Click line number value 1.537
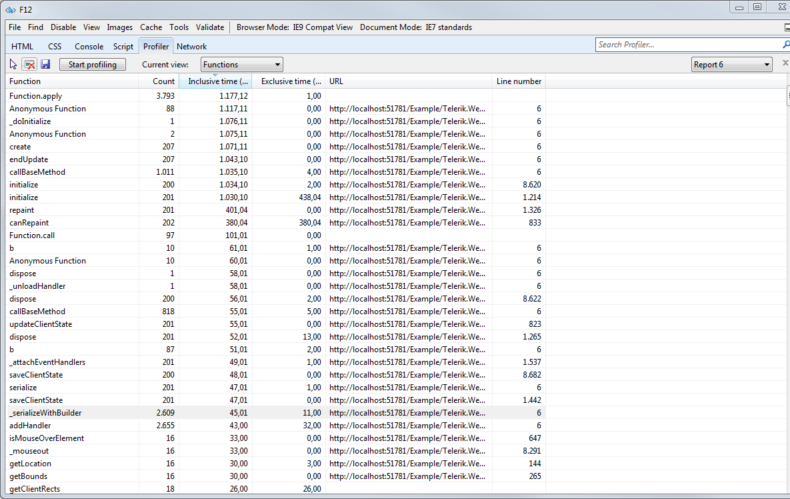 (532, 362)
